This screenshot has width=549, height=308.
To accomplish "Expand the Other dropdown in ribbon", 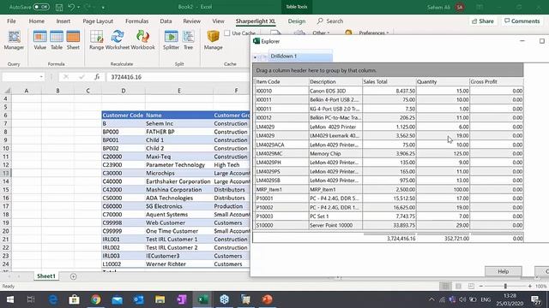I will click(x=321, y=33).
